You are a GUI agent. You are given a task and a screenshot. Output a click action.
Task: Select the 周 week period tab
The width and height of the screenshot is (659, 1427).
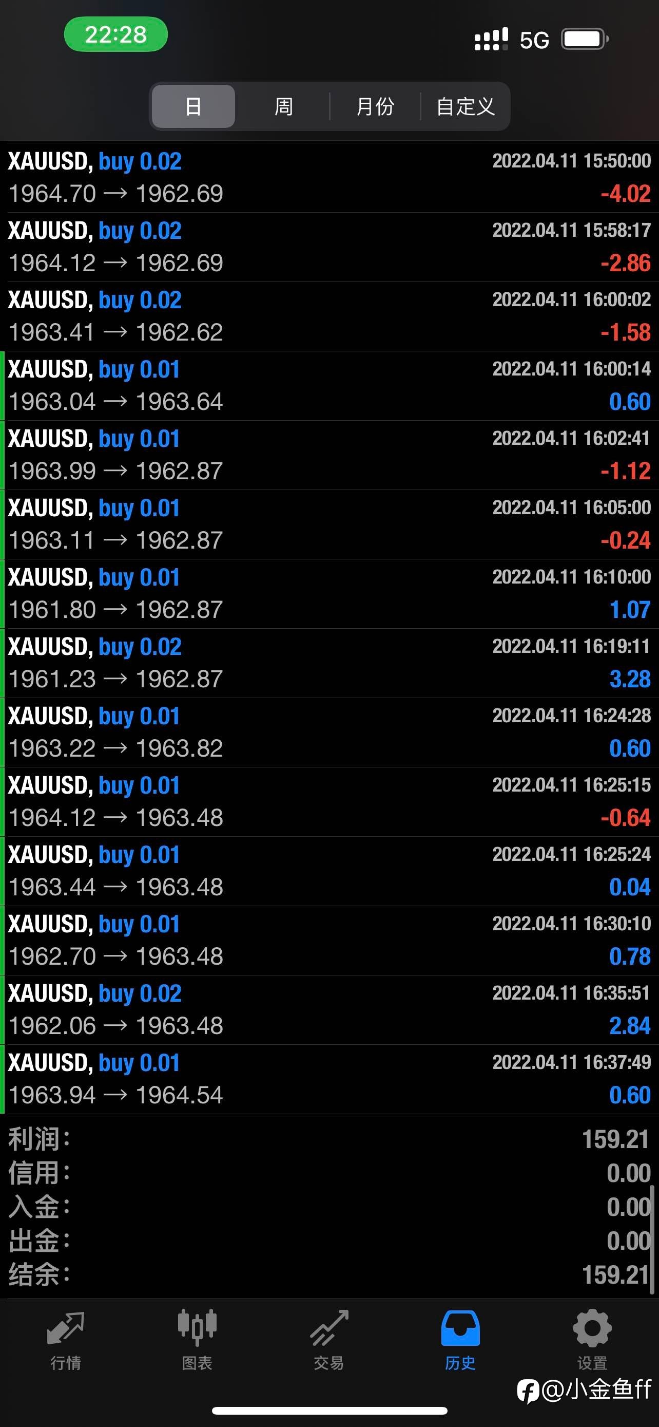284,106
